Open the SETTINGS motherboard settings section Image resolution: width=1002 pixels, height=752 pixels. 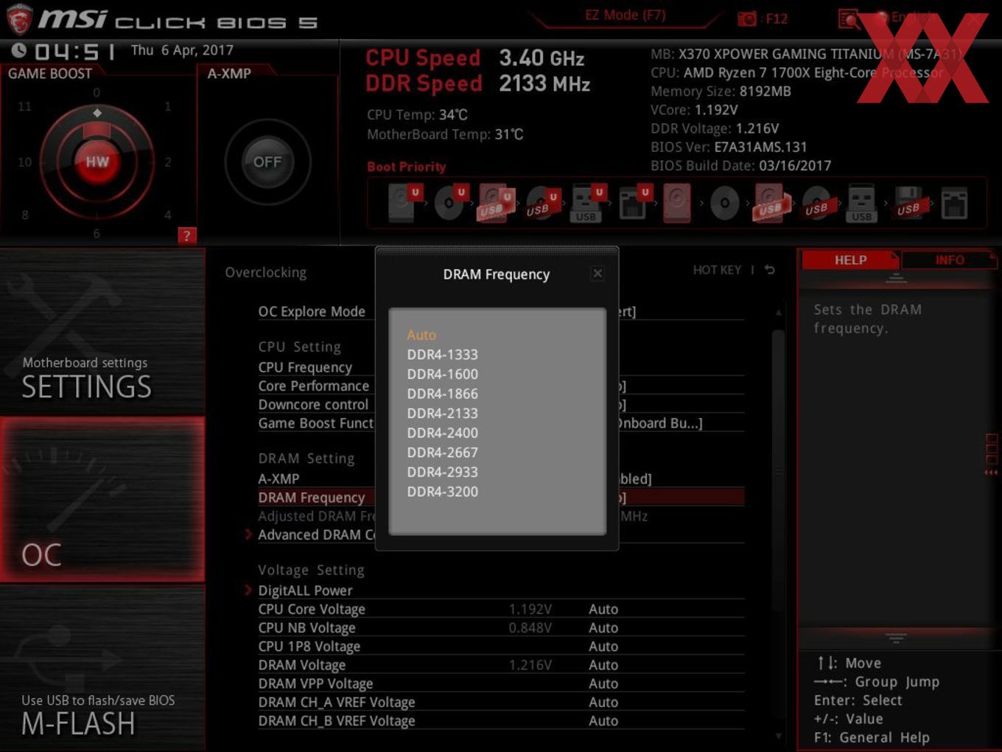(102, 332)
